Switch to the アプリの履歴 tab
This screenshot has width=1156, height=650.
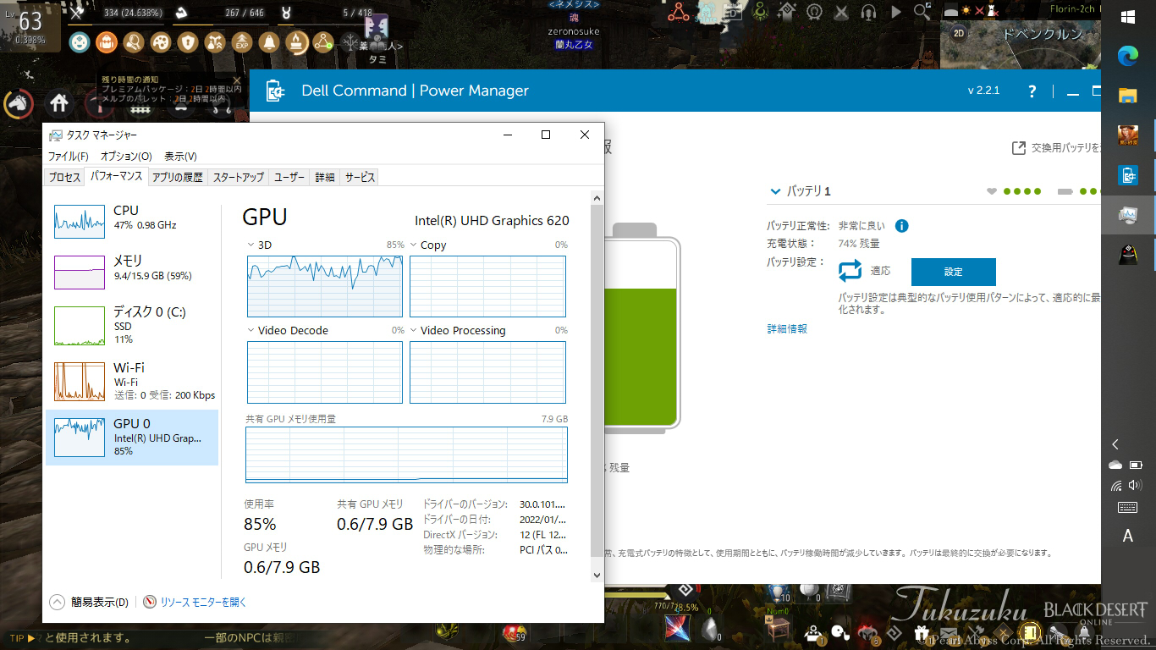pyautogui.click(x=178, y=178)
